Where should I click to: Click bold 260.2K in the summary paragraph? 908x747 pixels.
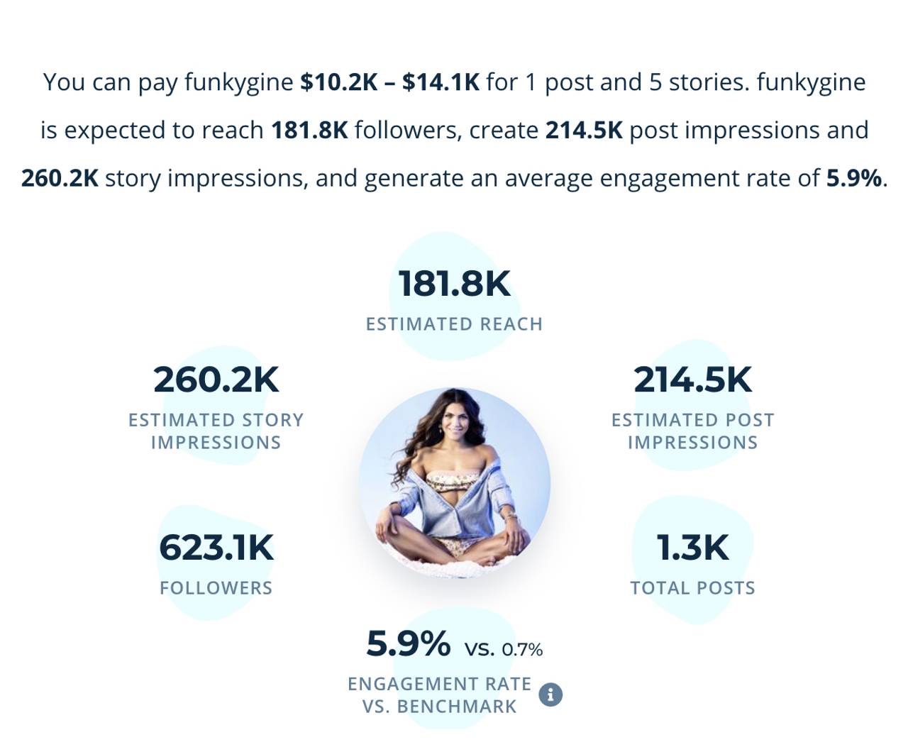pos(60,178)
